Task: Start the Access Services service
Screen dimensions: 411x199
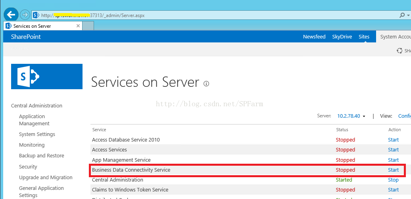Action: tap(393, 150)
